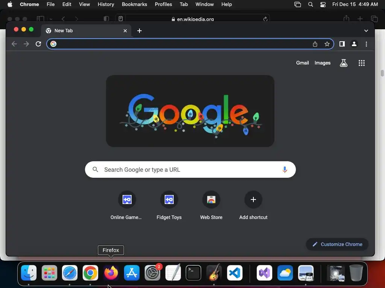Click the Chrome back arrow button
Screen dimensions: 385x288
click(x=14, y=44)
